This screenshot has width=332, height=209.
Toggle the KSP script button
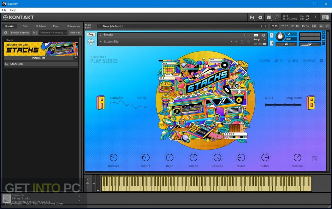tap(314, 26)
